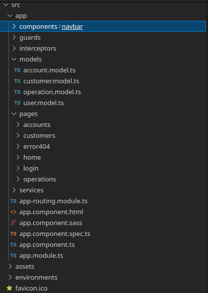Select the environments folder label
208x293 pixels.
point(36,278)
